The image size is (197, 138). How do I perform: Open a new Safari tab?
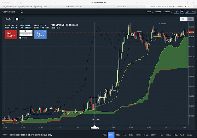[195, 7]
